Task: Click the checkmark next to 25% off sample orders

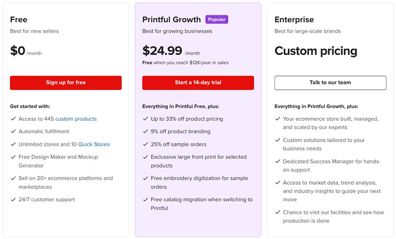Action: (x=145, y=144)
